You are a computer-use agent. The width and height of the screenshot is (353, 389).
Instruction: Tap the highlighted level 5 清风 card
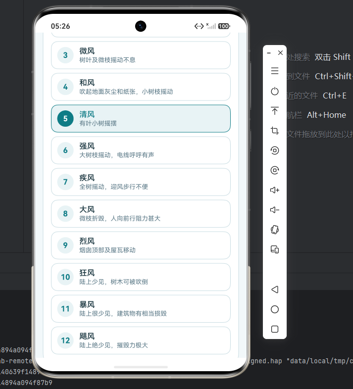141,119
